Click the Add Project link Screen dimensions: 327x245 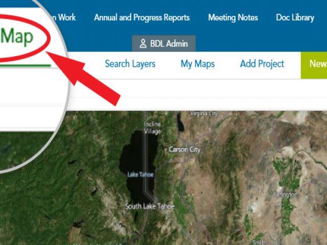tap(262, 64)
